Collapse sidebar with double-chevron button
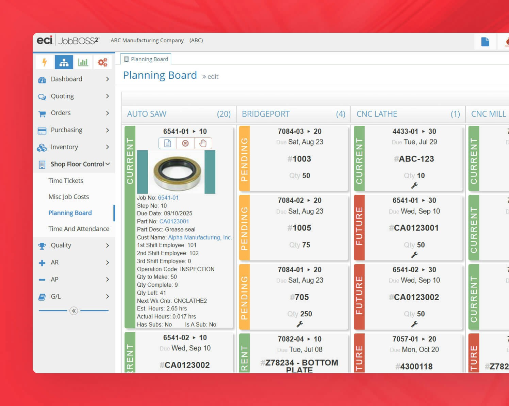509x406 pixels. point(73,311)
